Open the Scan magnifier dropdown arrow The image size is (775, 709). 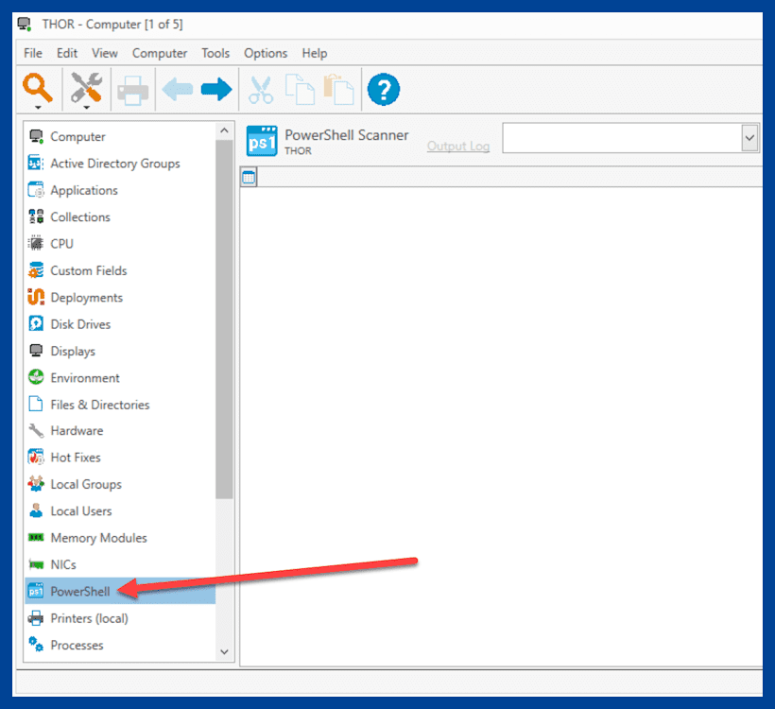pyautogui.click(x=38, y=107)
